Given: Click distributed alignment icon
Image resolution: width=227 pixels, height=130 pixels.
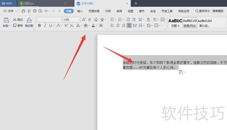Looking at the screenshot, I should click(x=135, y=26).
